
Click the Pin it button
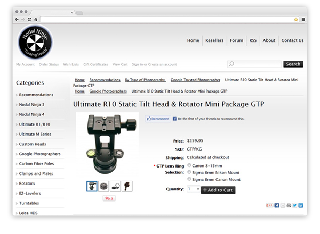point(109,198)
